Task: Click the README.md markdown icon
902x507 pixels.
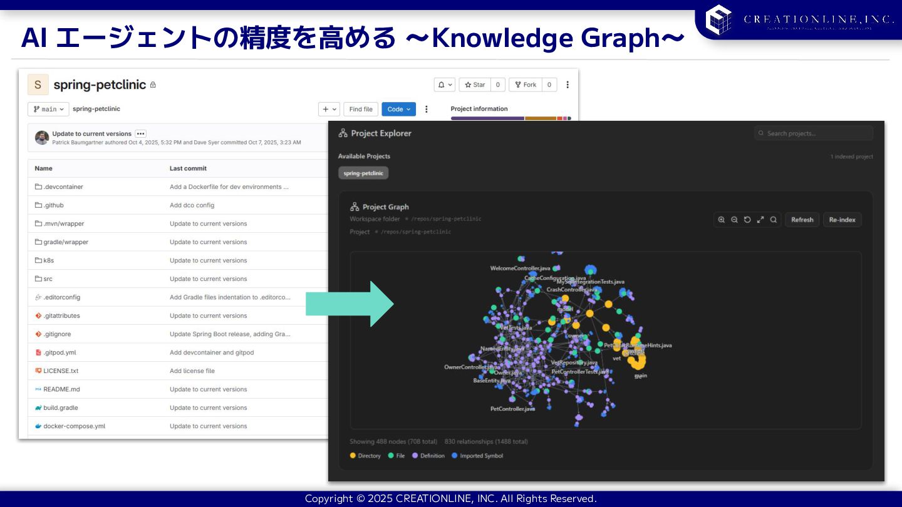Action: tap(38, 389)
